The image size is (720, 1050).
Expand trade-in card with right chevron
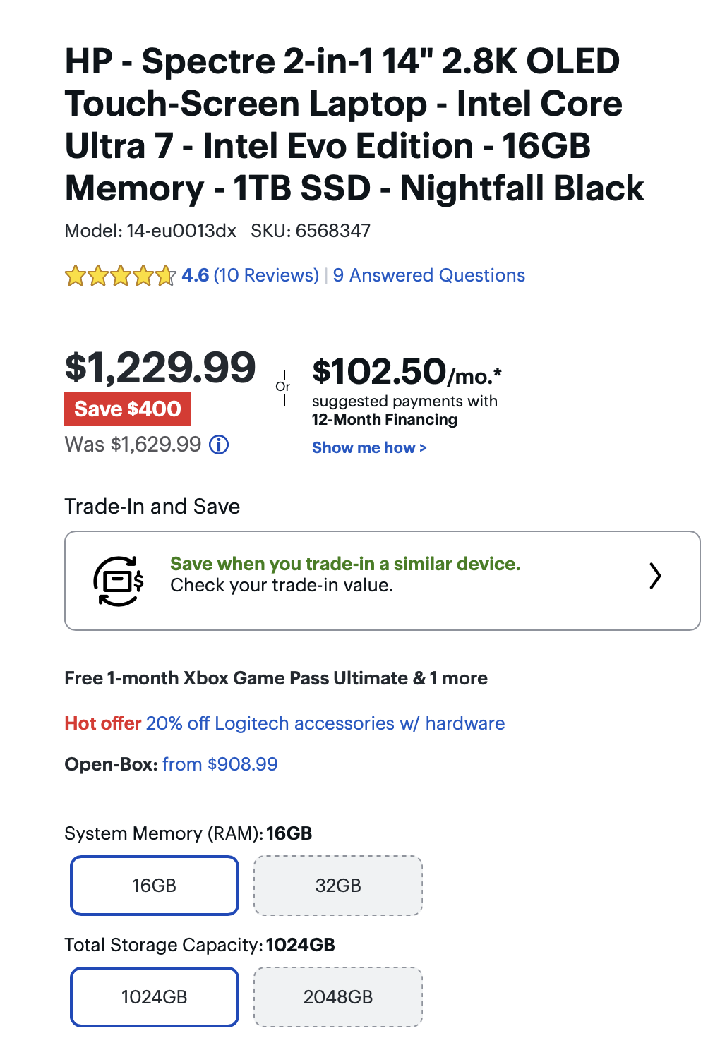click(x=655, y=576)
